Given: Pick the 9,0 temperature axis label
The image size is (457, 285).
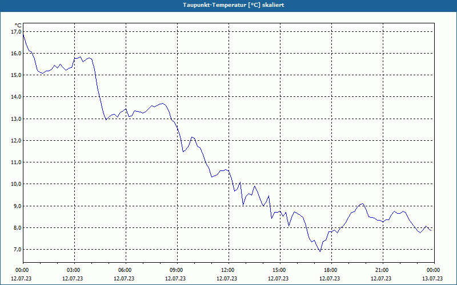Looking at the screenshot, I should click(x=17, y=206).
